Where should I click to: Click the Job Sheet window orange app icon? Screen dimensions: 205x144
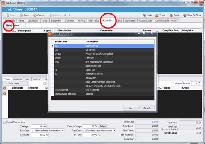click(3, 3)
